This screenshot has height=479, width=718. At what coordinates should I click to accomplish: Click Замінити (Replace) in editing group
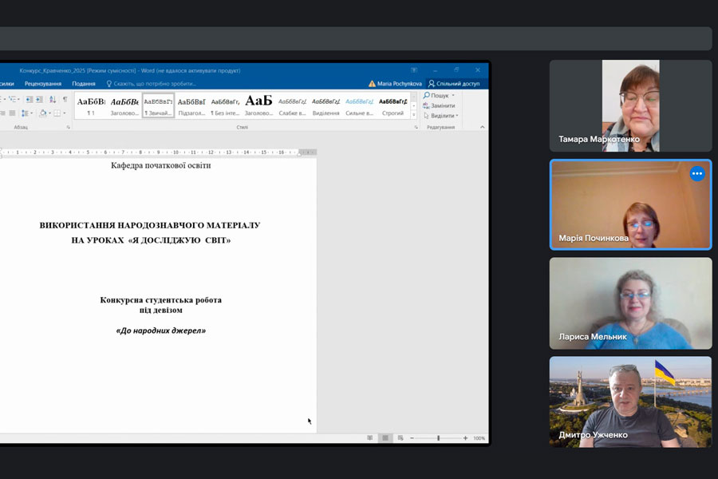(442, 105)
